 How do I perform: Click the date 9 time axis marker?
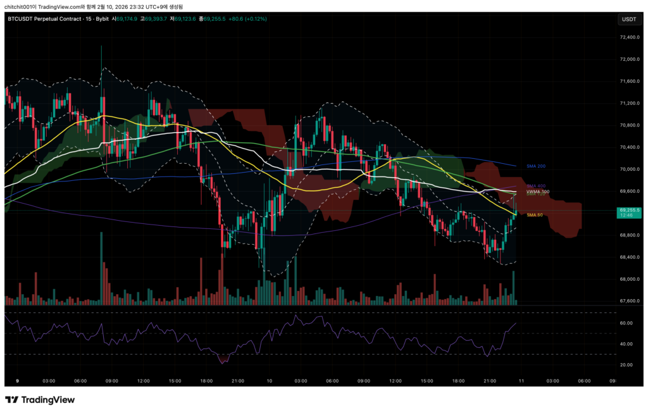coord(17,381)
